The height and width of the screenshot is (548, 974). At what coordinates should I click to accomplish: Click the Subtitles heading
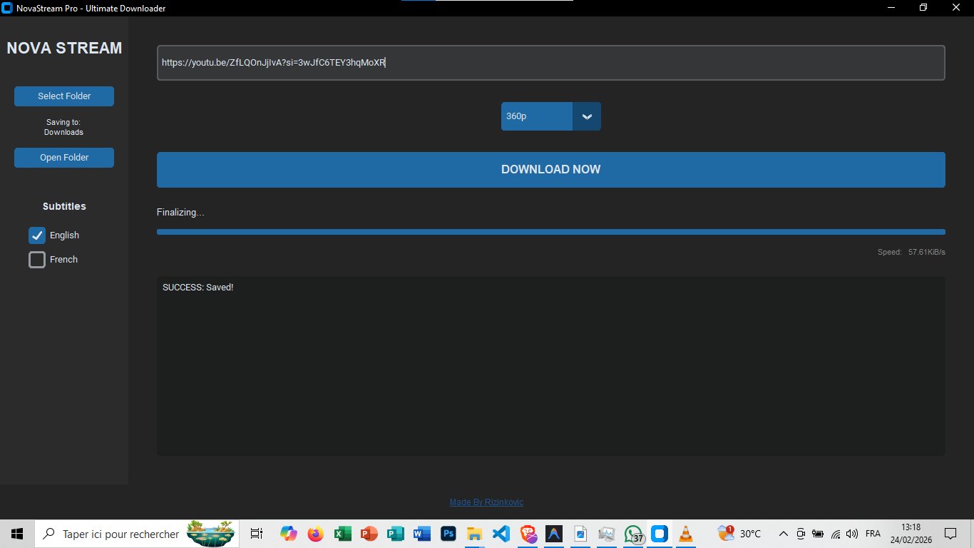[x=64, y=206]
